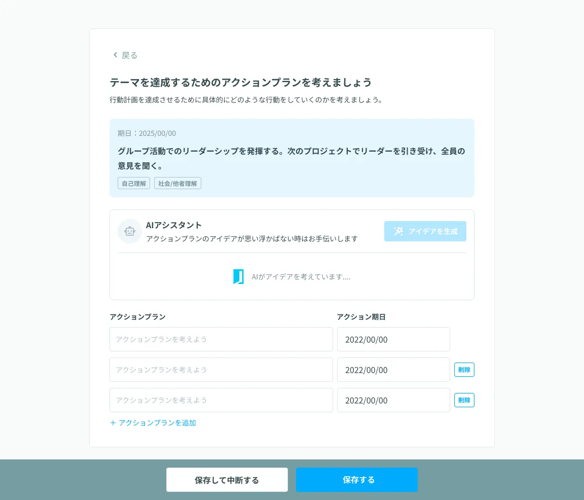Click the AI thinking loading spinner icon
Image resolution: width=584 pixels, height=500 pixels.
[238, 277]
